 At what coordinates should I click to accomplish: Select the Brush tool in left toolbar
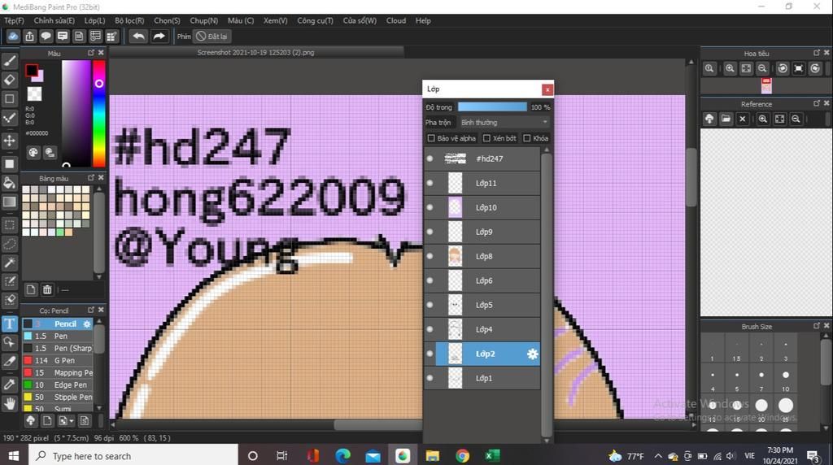click(10, 61)
